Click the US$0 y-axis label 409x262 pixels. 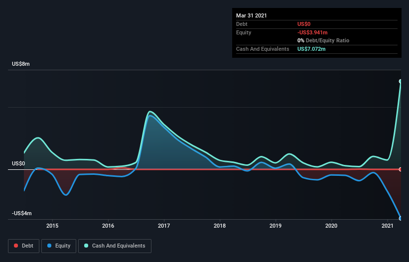pyautogui.click(x=18, y=163)
